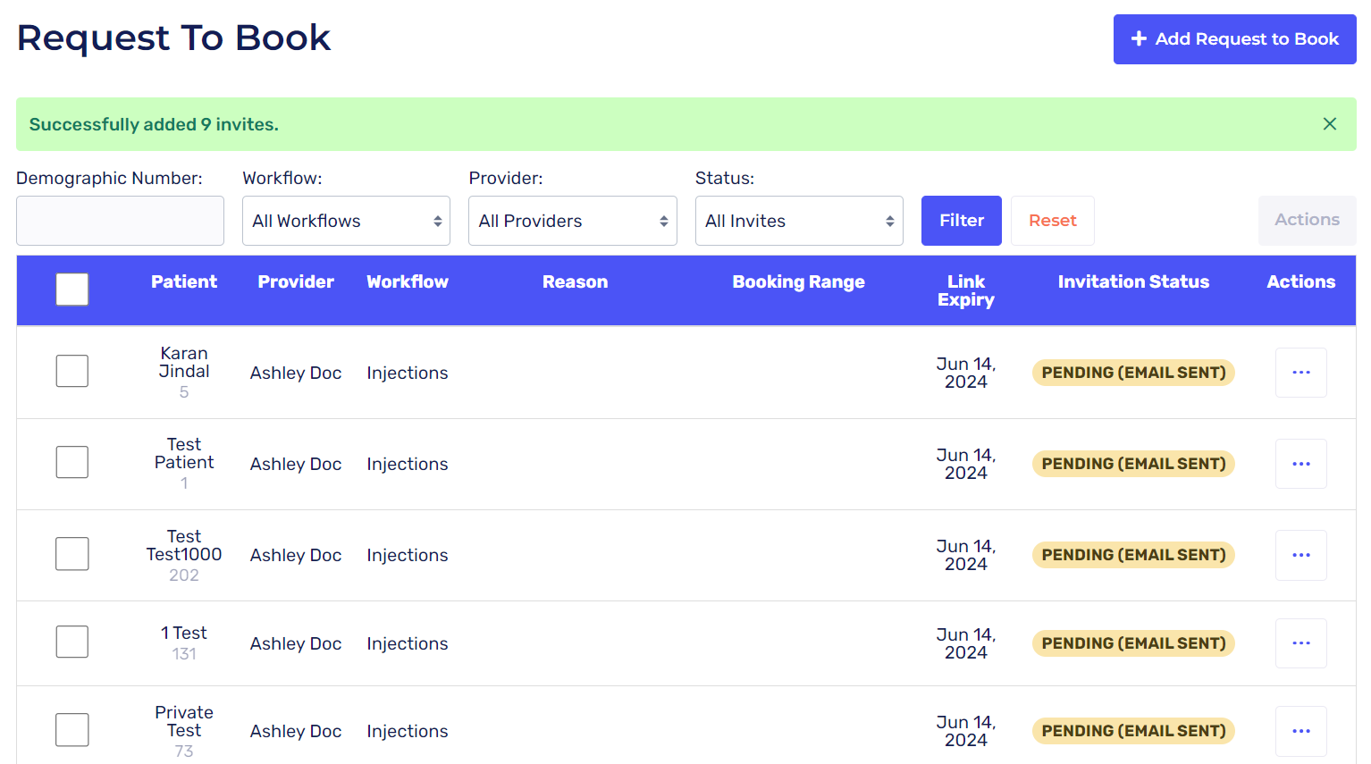Open the All Providers dropdown
This screenshot has height=764, width=1371.
coord(572,221)
